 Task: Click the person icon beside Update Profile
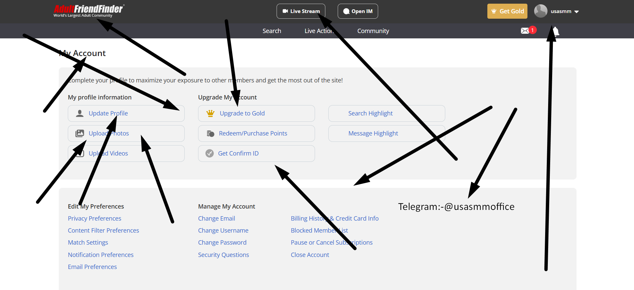pyautogui.click(x=80, y=113)
